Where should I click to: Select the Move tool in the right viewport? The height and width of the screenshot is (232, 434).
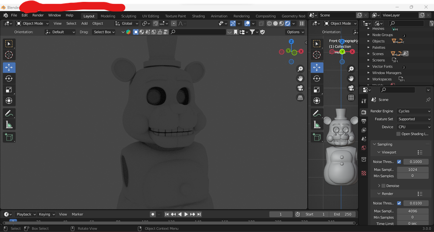tap(317, 67)
